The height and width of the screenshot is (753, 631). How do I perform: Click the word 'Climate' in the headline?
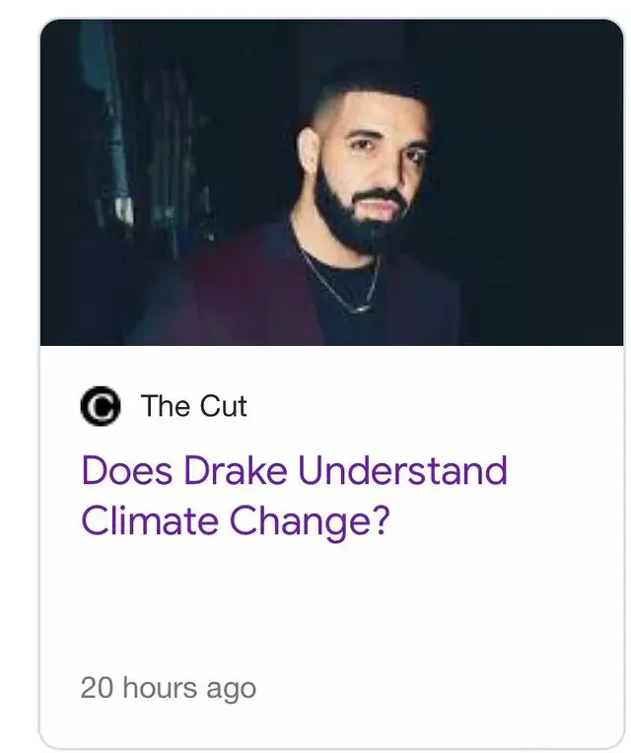pos(150,520)
